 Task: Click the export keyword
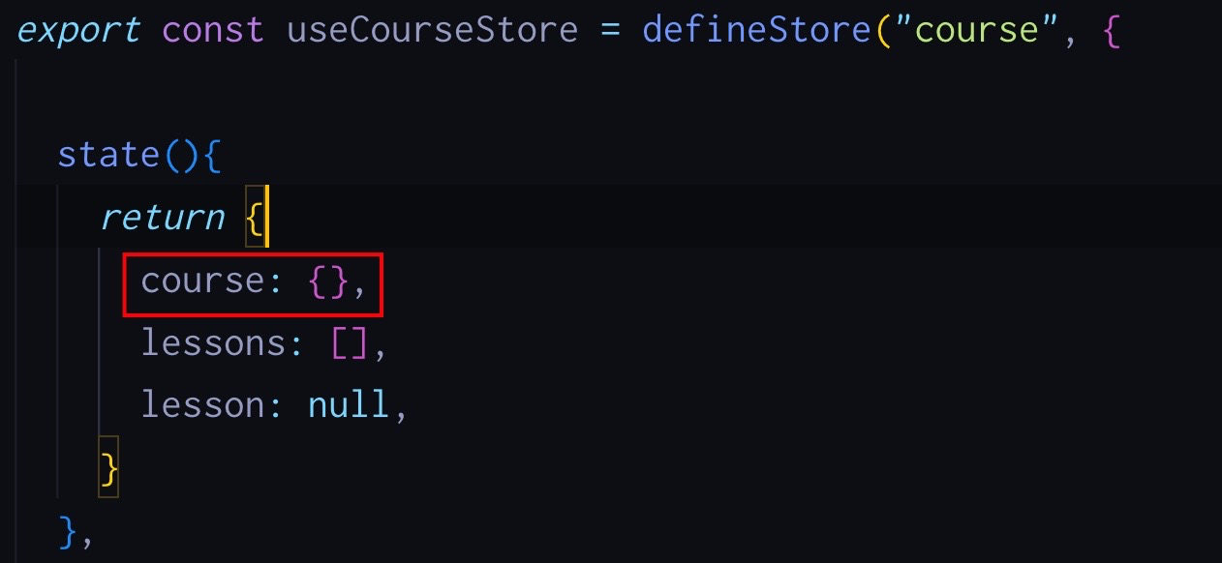pos(78,31)
